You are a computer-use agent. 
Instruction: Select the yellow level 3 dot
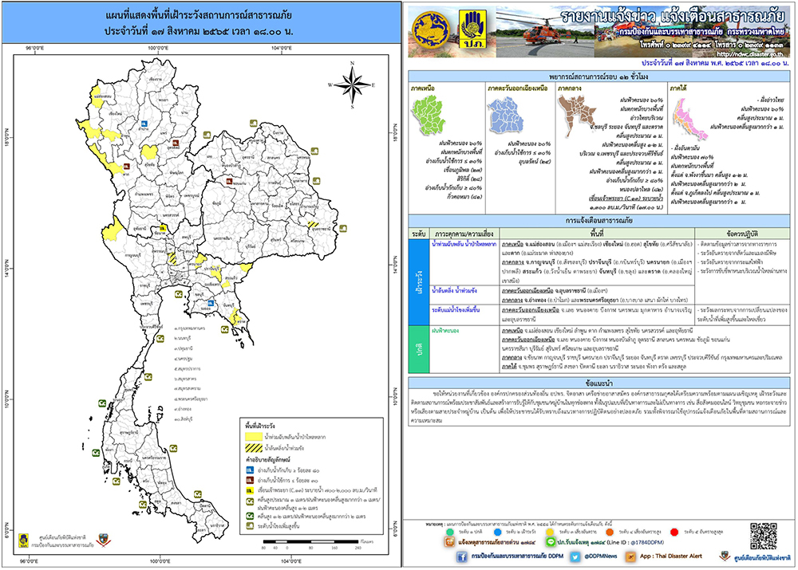(x=550, y=532)
